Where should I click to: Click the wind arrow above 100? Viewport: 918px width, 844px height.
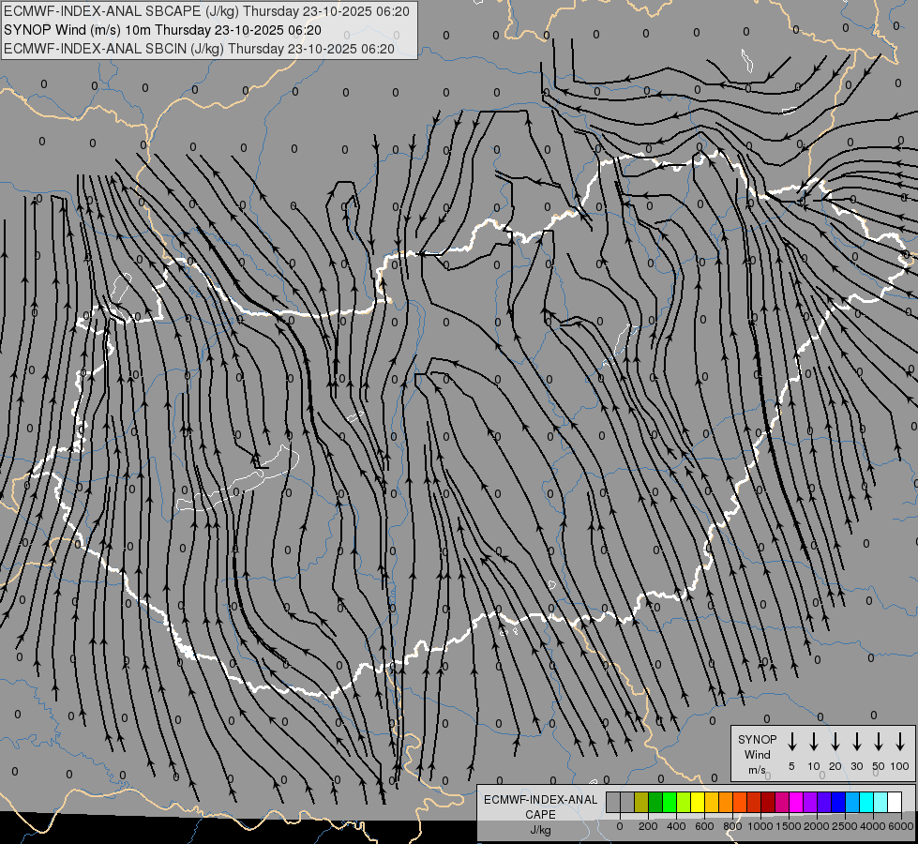point(900,742)
